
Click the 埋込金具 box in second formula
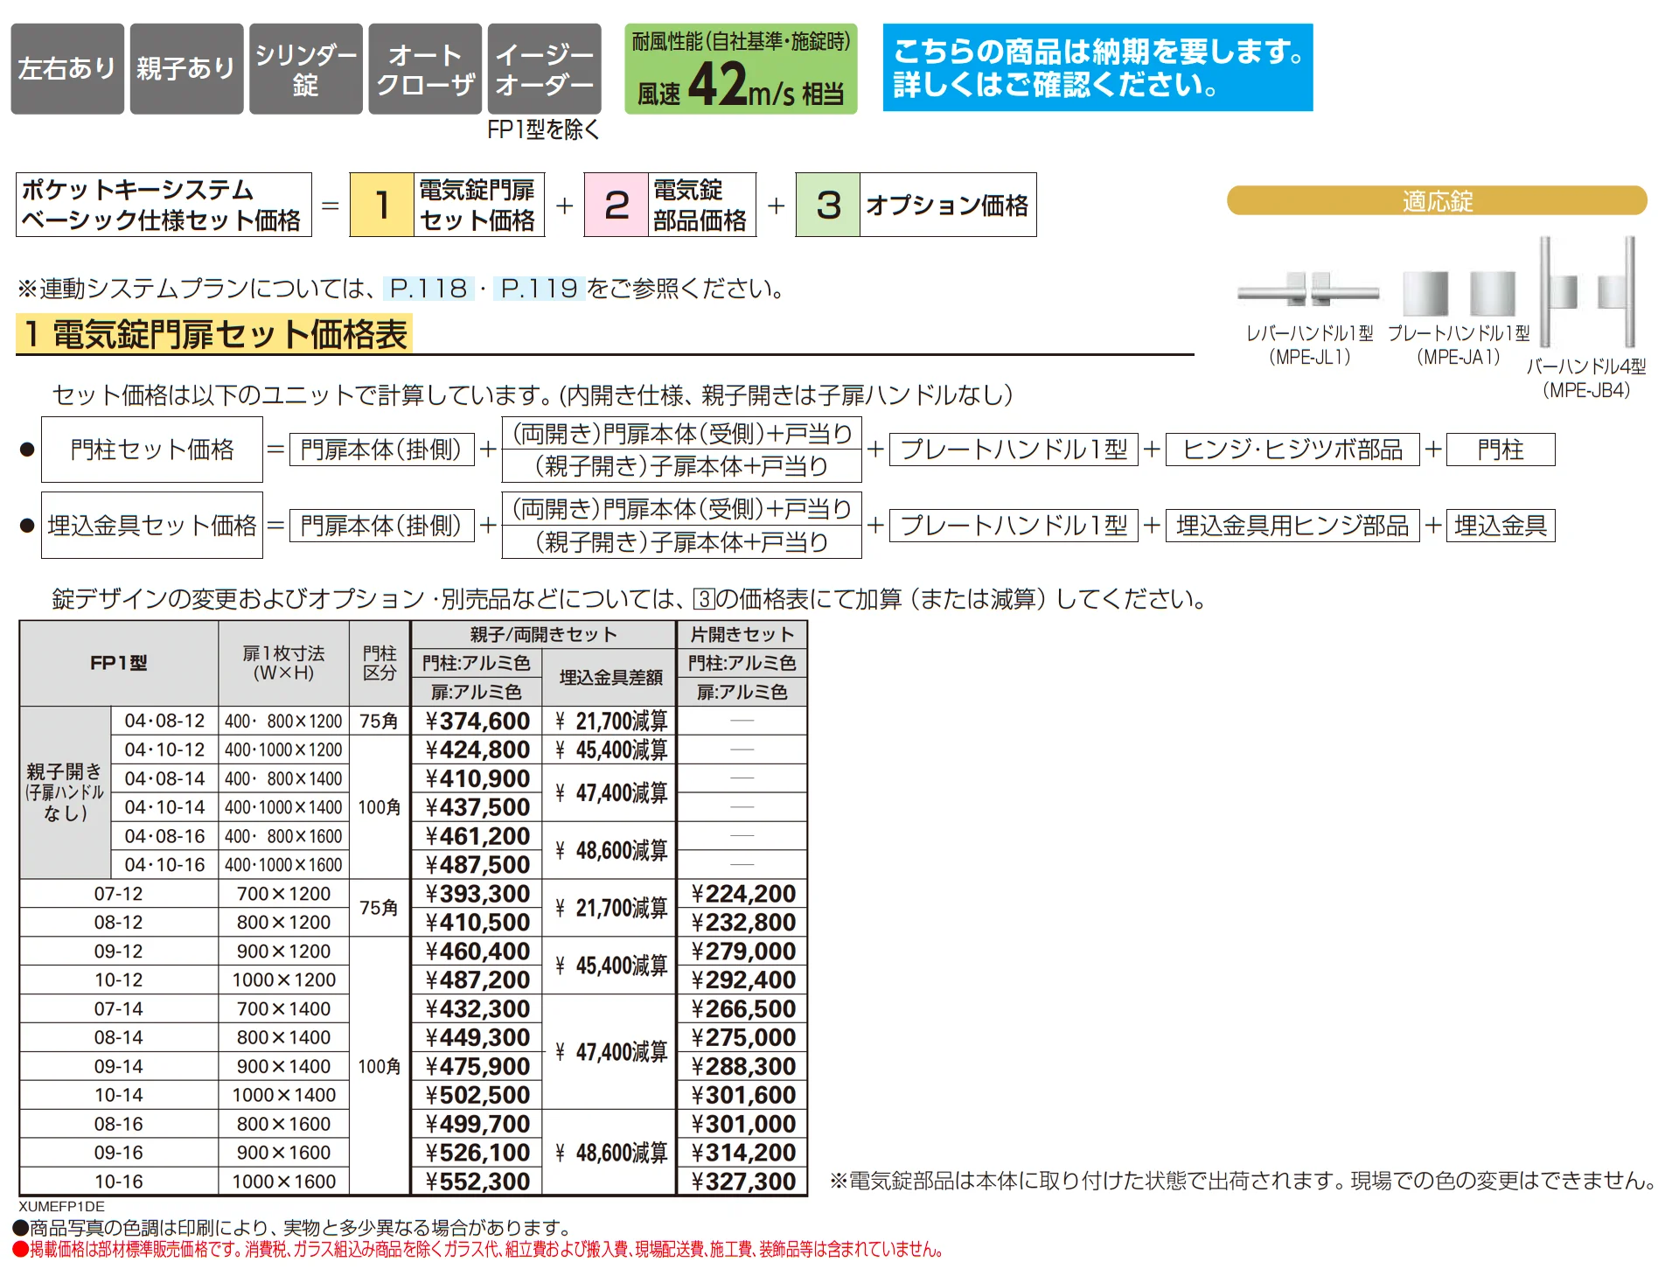pos(1501,526)
